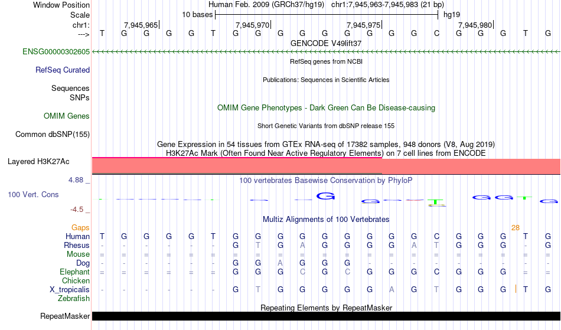The width and height of the screenshot is (561, 330).
Task: Click the OMIM Gene Phenotypes title
Action: tap(326, 107)
